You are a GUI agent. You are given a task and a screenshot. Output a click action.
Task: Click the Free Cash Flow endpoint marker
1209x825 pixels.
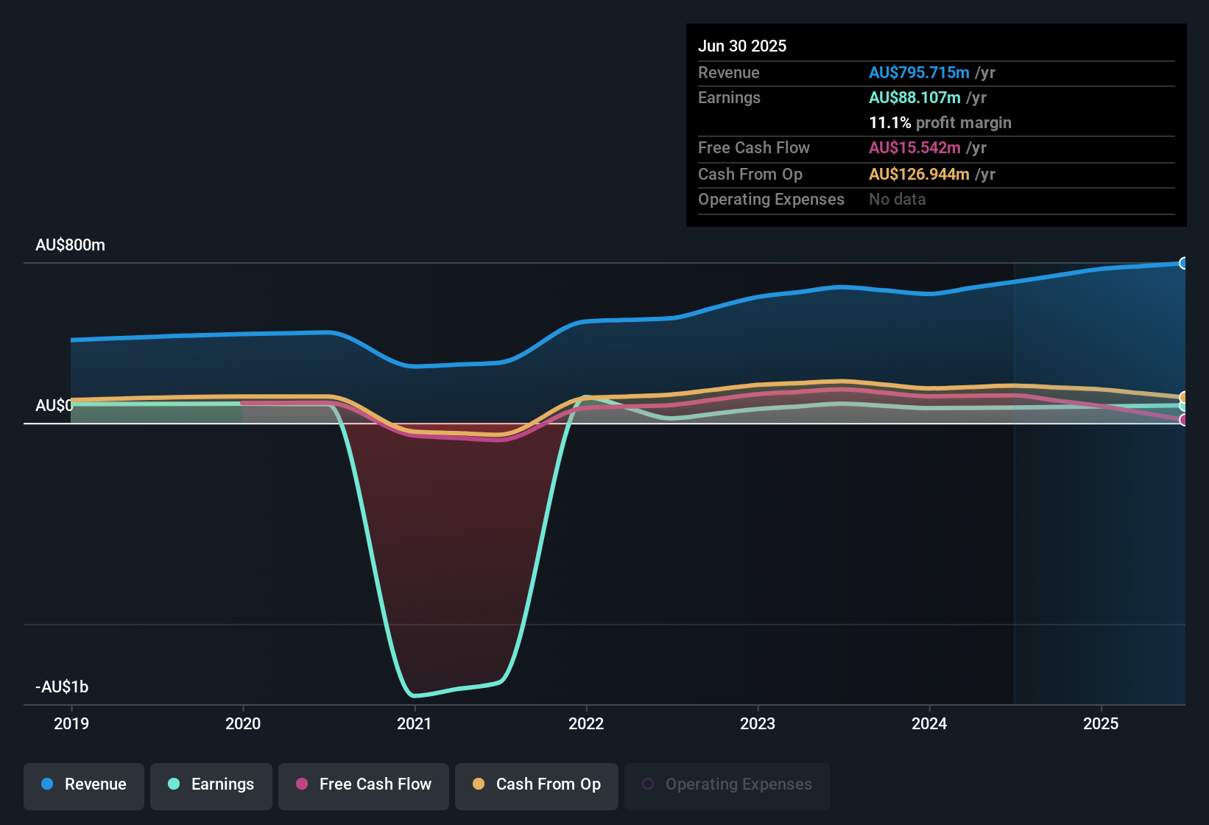coord(1183,420)
